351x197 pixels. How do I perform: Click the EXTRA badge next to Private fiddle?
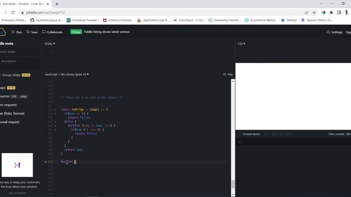coord(26,75)
